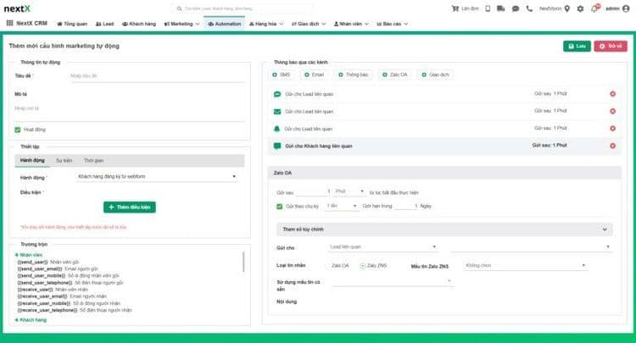
Task: Open the Automation menu item
Action: pos(225,24)
